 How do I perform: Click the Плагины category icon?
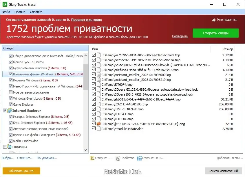(9, 147)
